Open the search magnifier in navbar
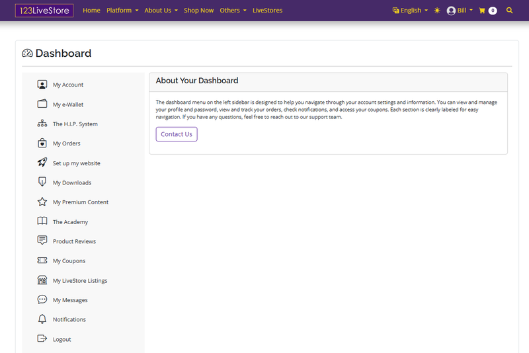Image resolution: width=529 pixels, height=353 pixels. click(x=509, y=11)
